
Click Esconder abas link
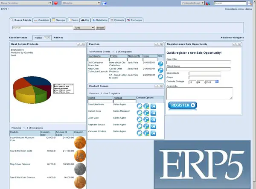18,38
